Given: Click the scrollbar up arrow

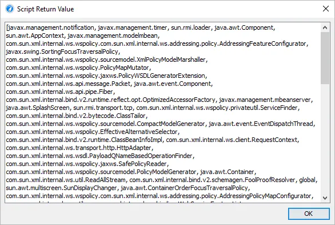Looking at the screenshot, I should [325, 27].
